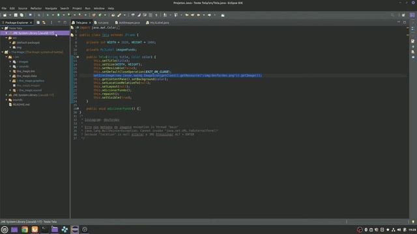417x234 pixels.
Task: Click the Run External Tools icon
Action: coord(79,15)
